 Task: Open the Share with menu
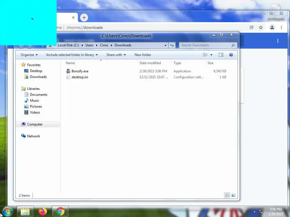point(116,55)
